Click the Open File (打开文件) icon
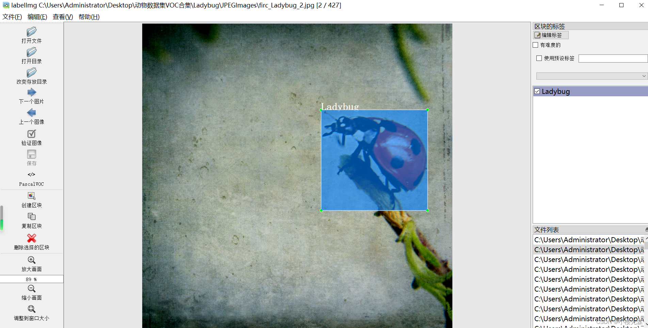This screenshot has height=328, width=648. click(x=32, y=32)
